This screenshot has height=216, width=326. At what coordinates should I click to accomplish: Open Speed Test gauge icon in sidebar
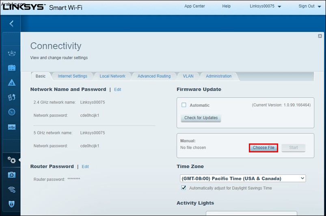pyautogui.click(x=12, y=112)
